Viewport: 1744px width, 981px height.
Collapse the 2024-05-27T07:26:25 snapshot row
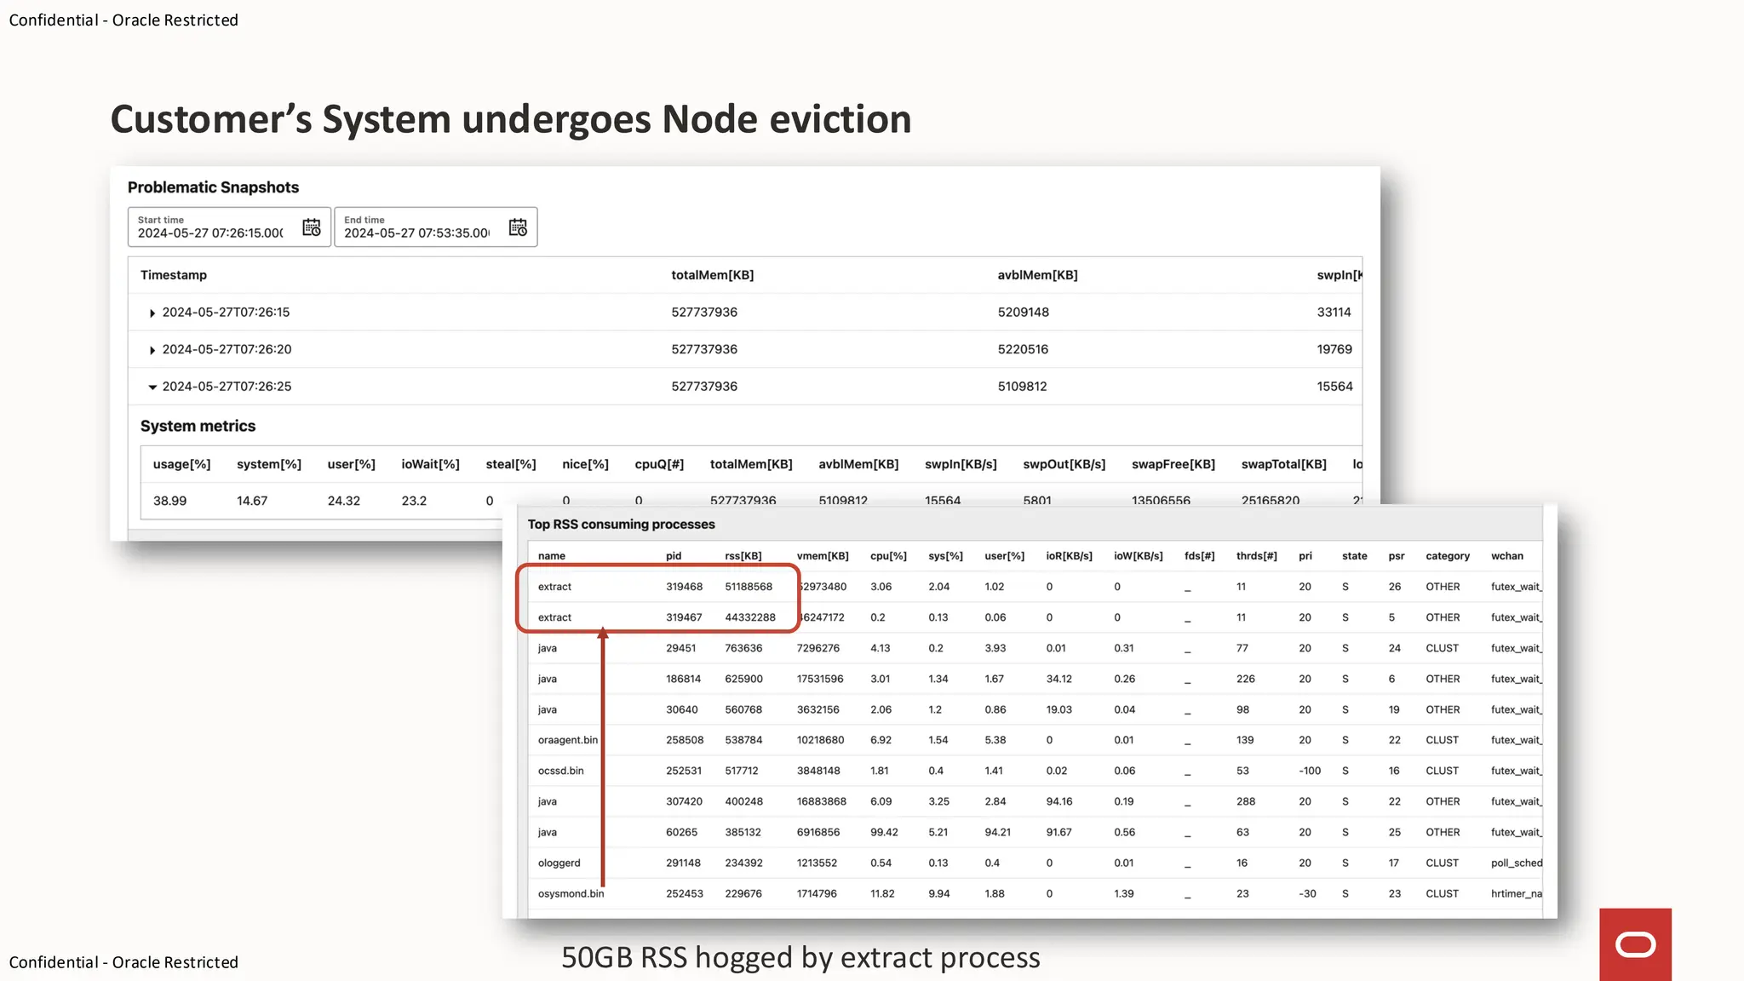click(x=152, y=387)
